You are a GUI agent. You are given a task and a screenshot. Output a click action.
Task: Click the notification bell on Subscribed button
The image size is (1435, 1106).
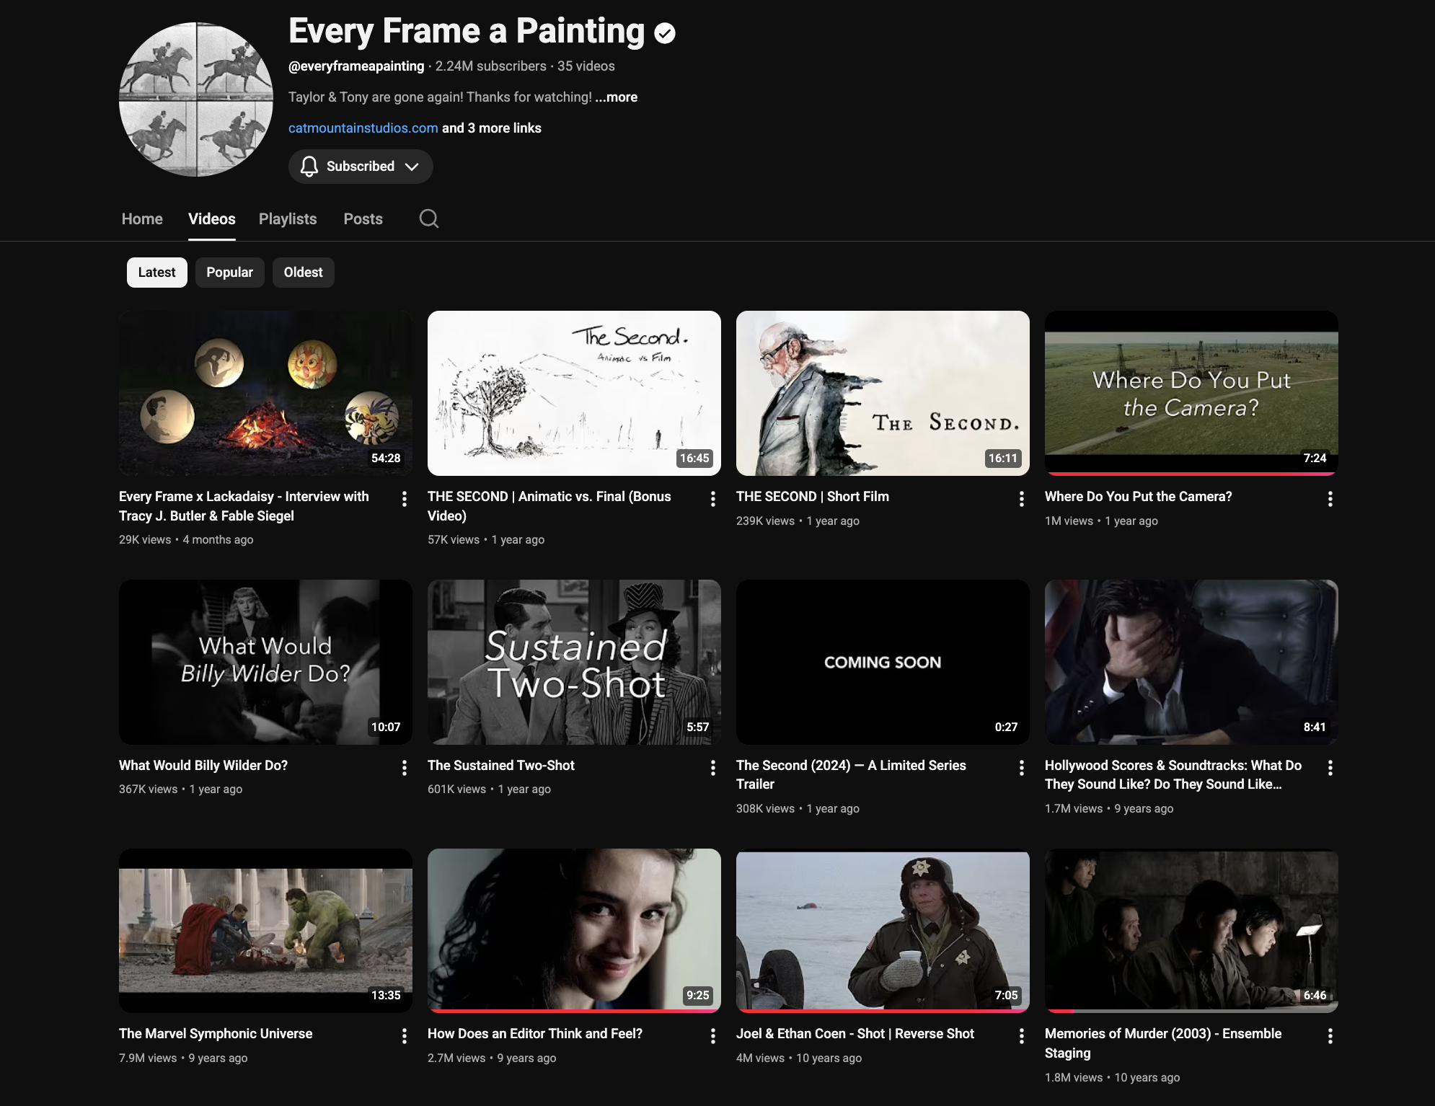pos(309,167)
